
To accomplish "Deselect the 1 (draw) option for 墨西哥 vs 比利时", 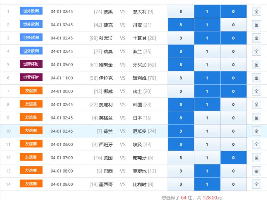I will [x=207, y=185].
